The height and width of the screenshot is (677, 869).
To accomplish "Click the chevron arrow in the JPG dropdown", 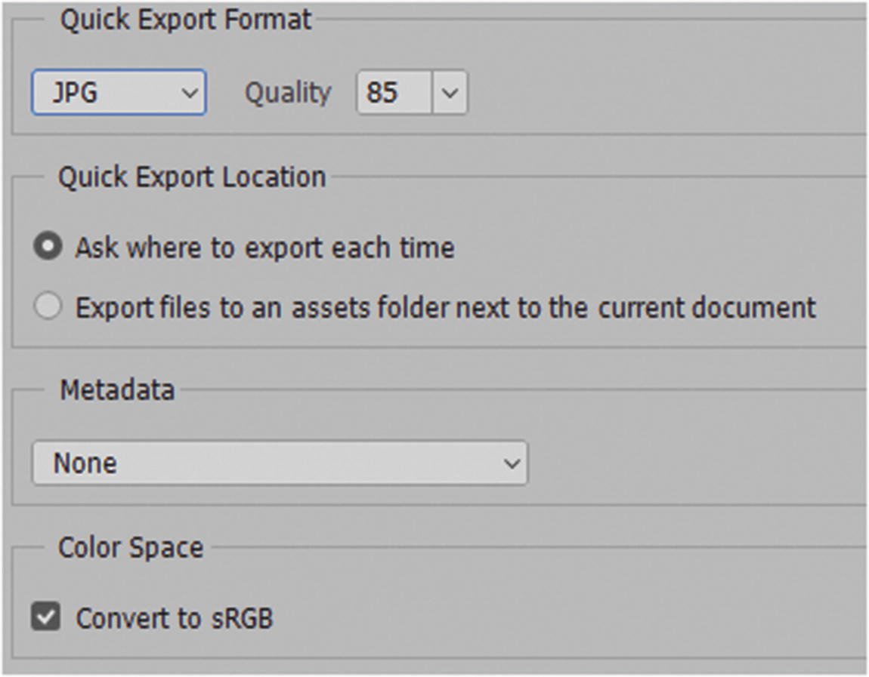I will tap(190, 94).
